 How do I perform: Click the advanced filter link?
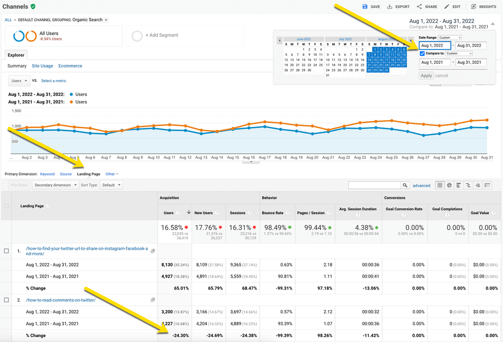coord(421,186)
